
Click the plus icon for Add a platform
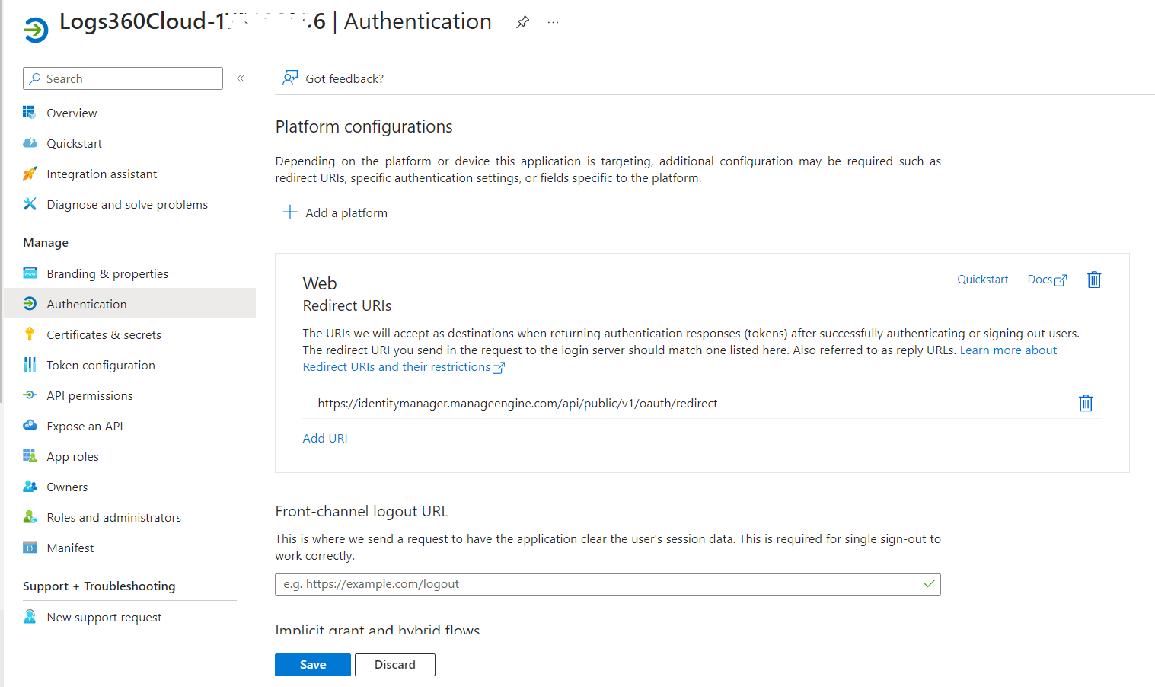(x=290, y=212)
